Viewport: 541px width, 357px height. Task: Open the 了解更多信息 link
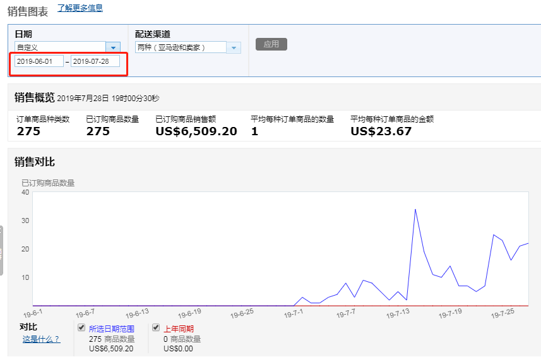click(x=80, y=8)
